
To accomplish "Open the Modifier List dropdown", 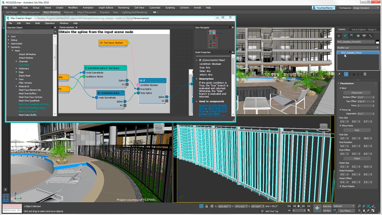I will pos(377,47).
